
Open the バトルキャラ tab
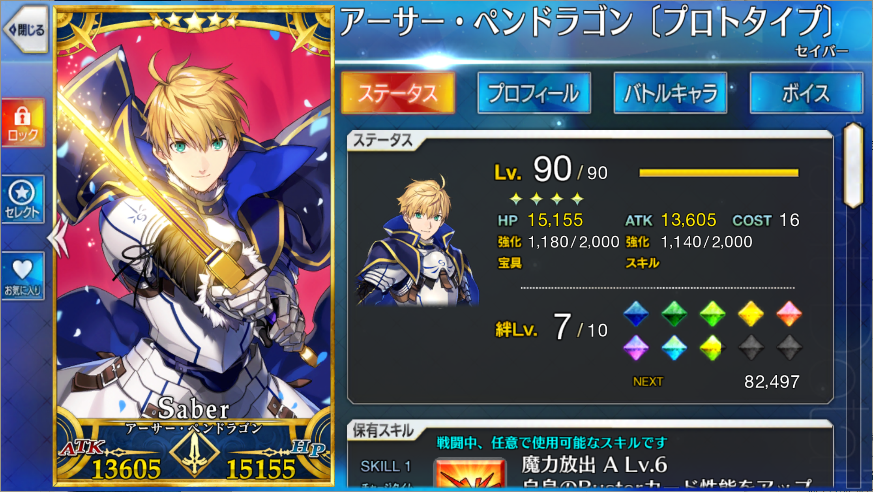(670, 93)
